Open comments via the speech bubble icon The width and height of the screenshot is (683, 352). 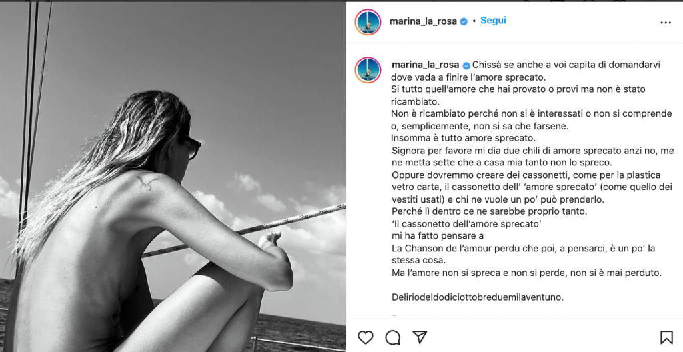(392, 337)
